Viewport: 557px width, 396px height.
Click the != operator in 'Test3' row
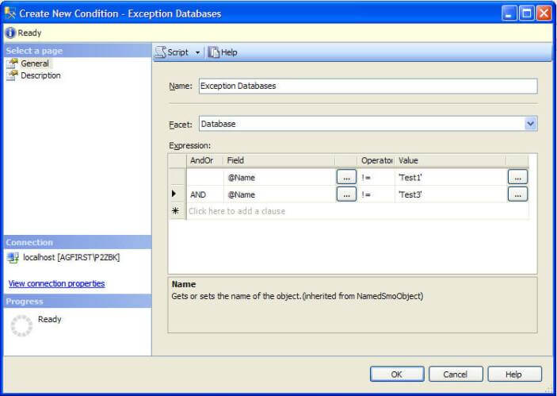pyautogui.click(x=376, y=194)
